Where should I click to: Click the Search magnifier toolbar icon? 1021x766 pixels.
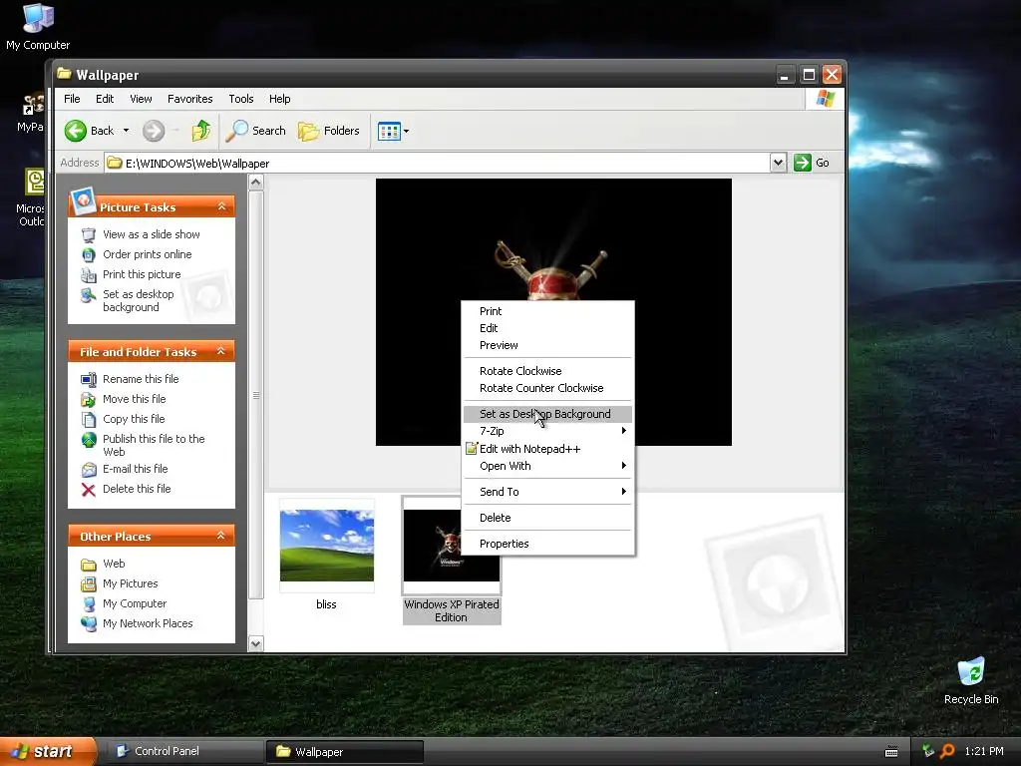[236, 131]
